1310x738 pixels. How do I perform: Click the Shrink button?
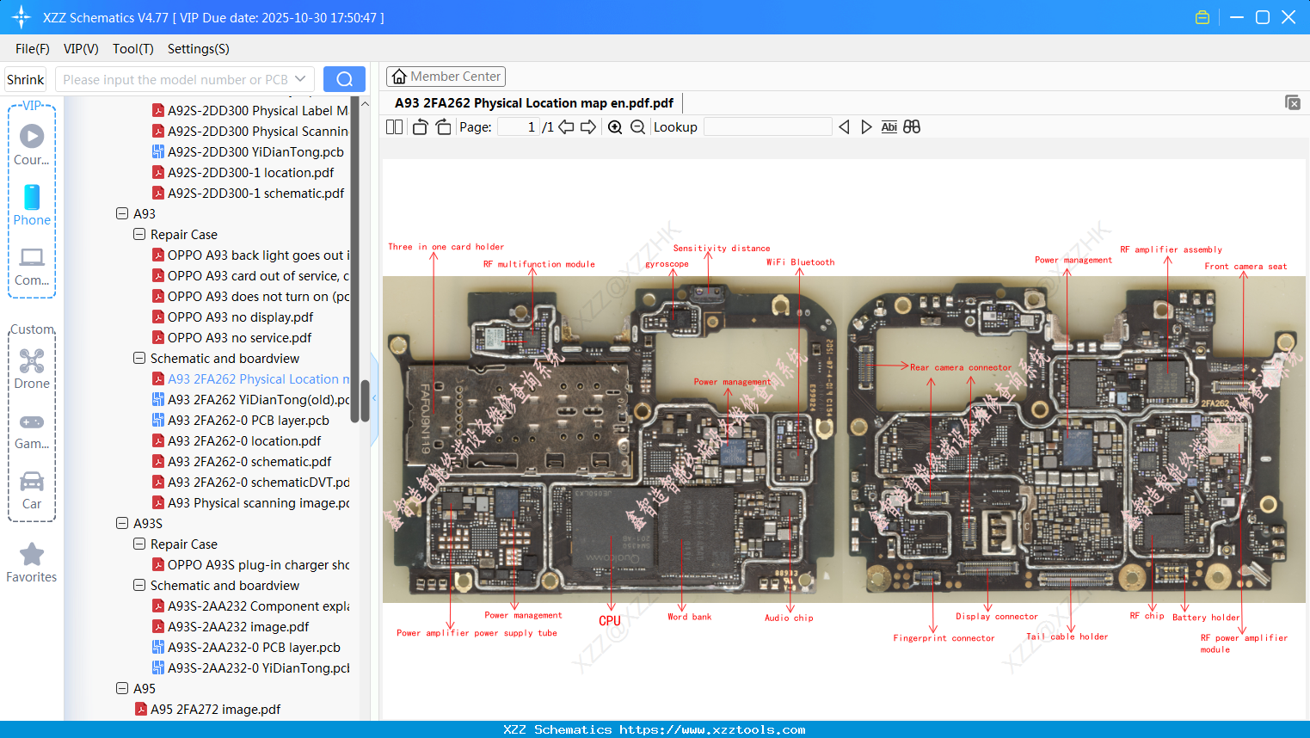(x=25, y=79)
